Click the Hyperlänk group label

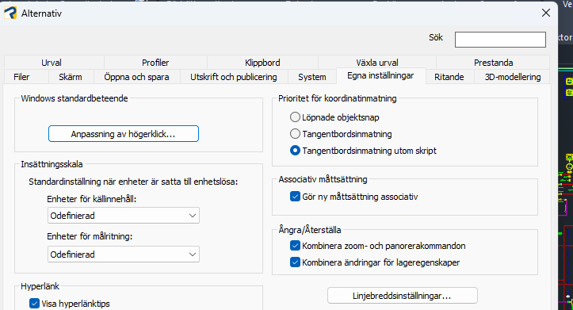tap(40, 286)
